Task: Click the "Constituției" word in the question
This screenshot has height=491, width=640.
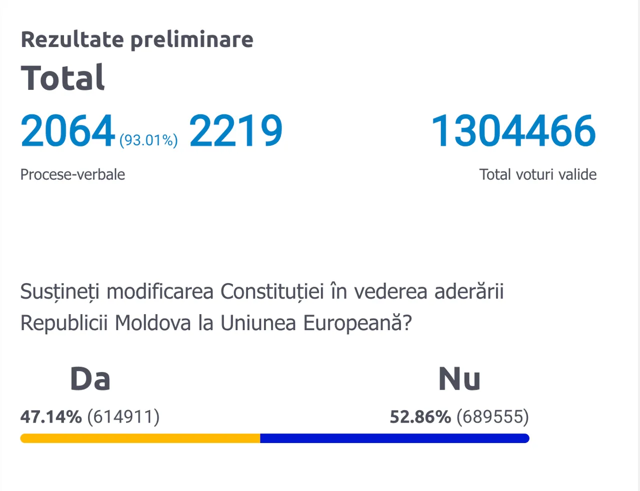Action: [x=272, y=292]
